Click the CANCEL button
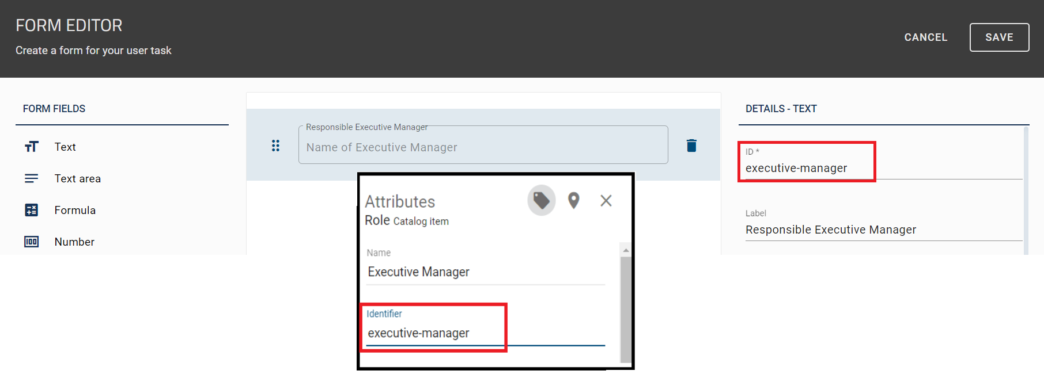1044x382 pixels. tap(925, 37)
